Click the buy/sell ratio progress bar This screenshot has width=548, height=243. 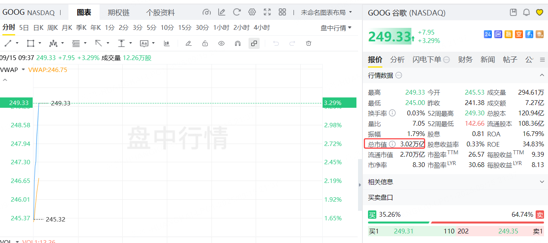pyautogui.click(x=456, y=222)
